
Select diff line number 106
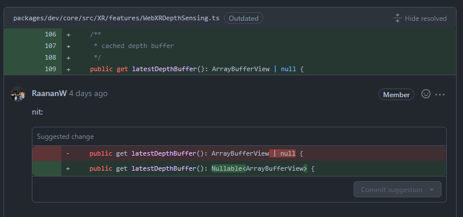50,35
